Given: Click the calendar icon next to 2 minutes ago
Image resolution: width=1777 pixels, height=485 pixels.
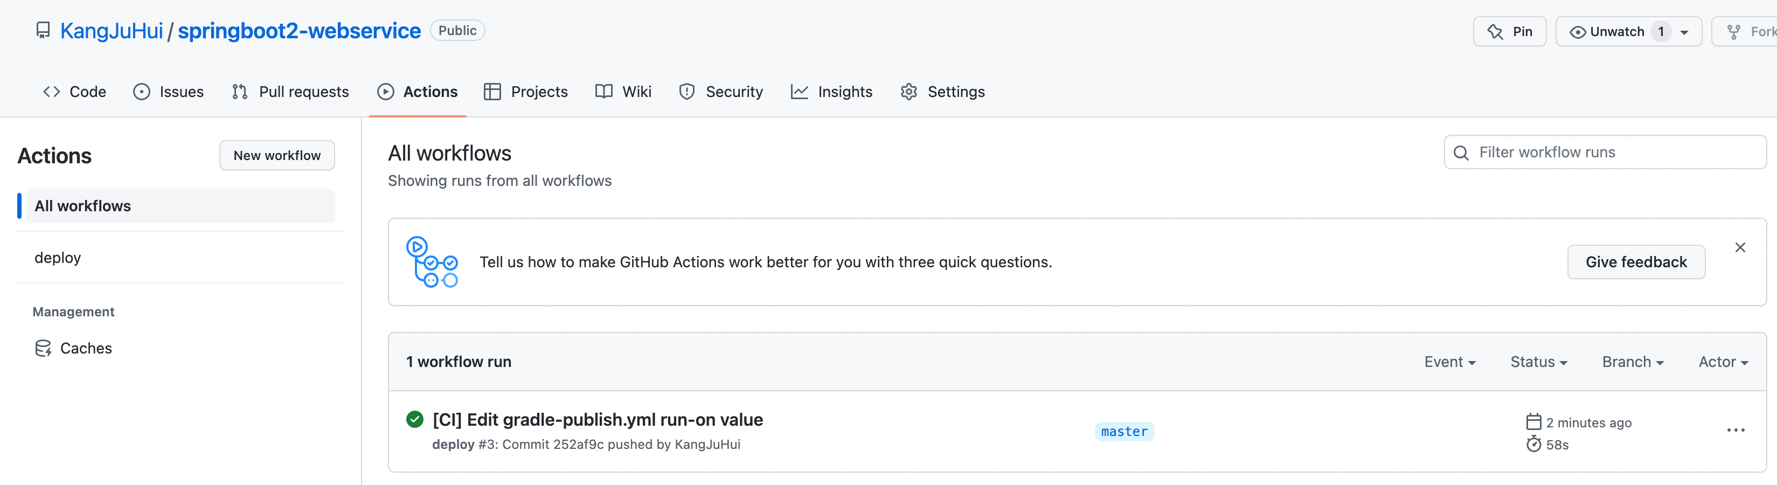Looking at the screenshot, I should [1533, 421].
